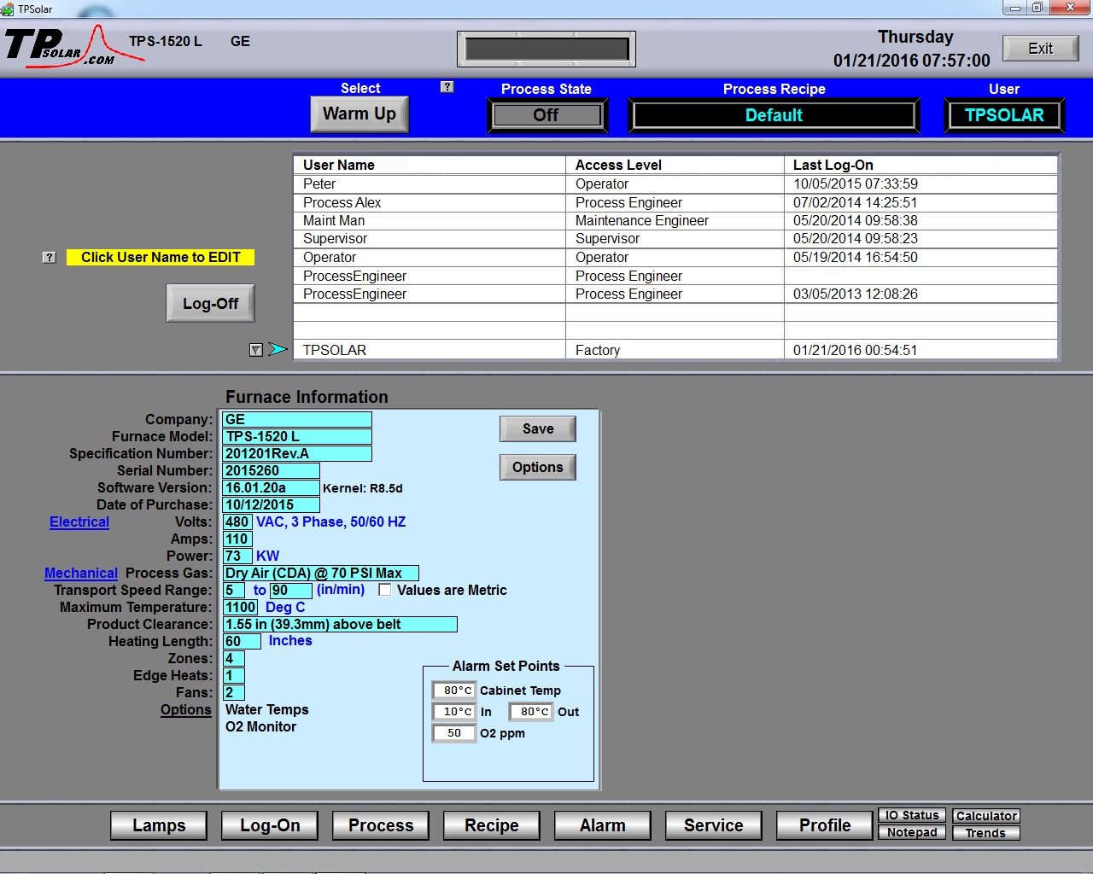Open furnace Options button
Viewport: 1093px width, 874px height.
tap(538, 468)
